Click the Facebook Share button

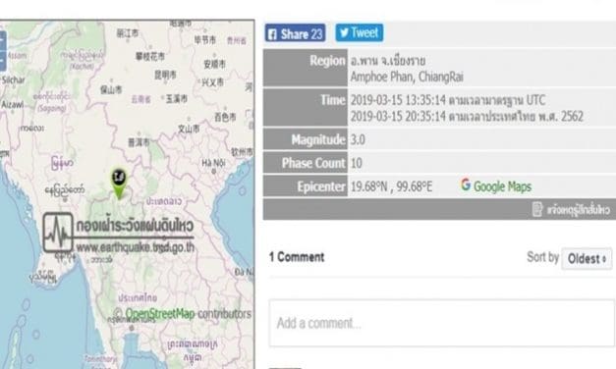coord(295,33)
